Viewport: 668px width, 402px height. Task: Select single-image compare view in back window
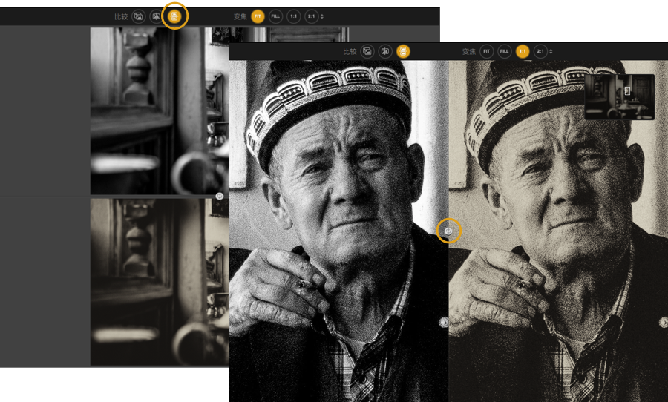(x=139, y=16)
